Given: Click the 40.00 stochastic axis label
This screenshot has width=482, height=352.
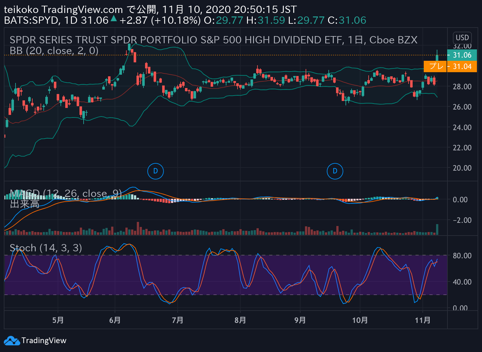Looking at the screenshot, I should [462, 282].
